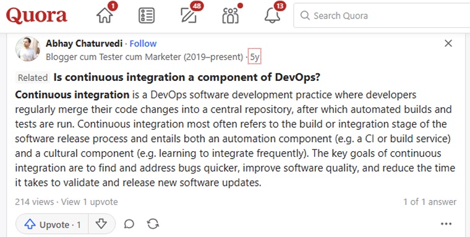470x237 pixels.
Task: View who gave 1 upvote
Action: [x=89, y=202]
